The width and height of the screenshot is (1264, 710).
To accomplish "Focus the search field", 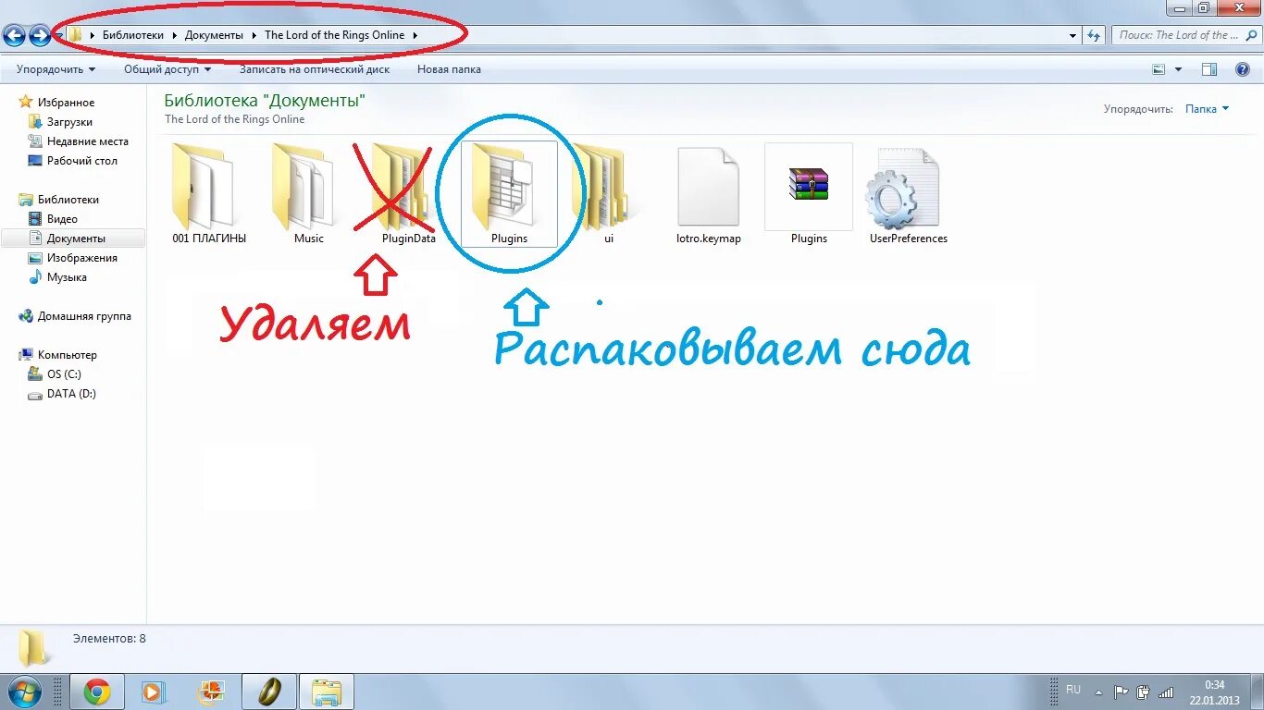I will (1184, 35).
